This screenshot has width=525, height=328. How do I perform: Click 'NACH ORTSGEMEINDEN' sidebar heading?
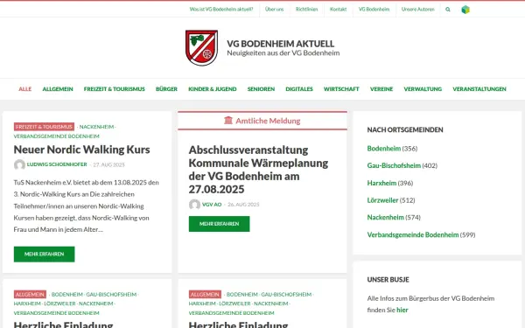click(405, 129)
